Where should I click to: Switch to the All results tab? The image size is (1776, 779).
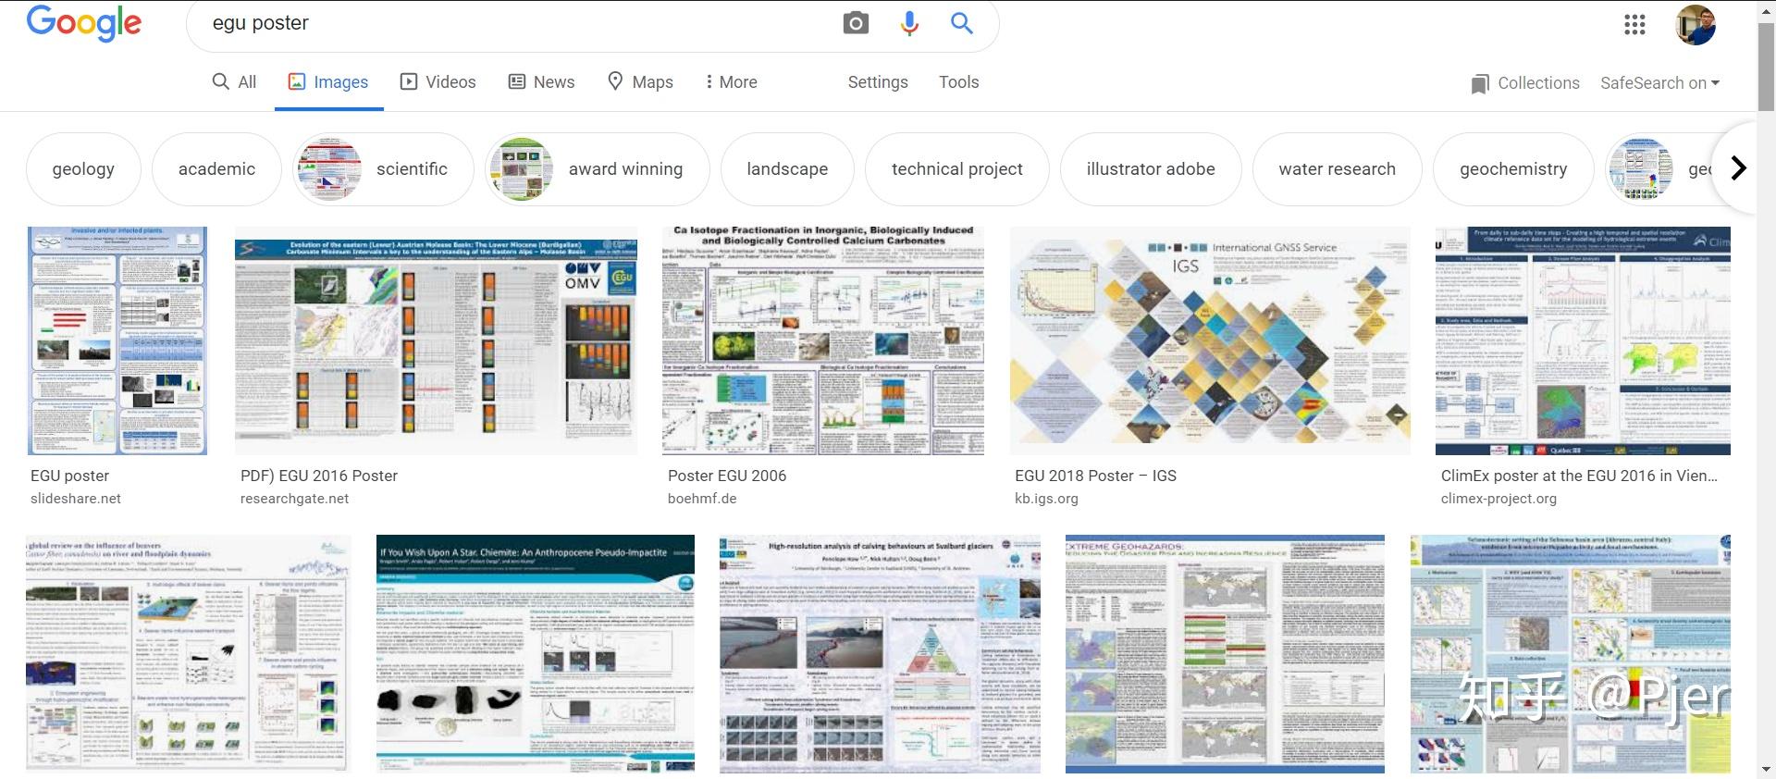click(234, 81)
